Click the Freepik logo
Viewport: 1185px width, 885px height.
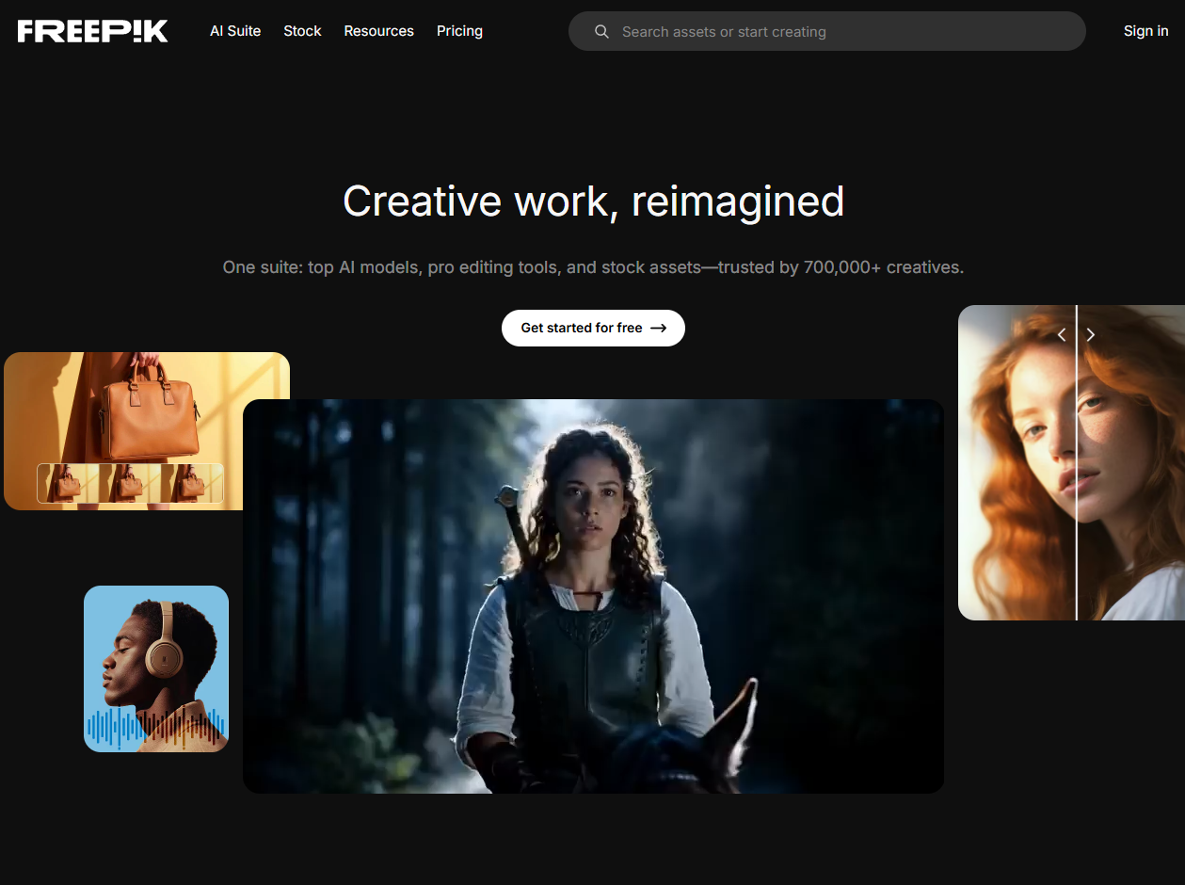click(x=92, y=31)
